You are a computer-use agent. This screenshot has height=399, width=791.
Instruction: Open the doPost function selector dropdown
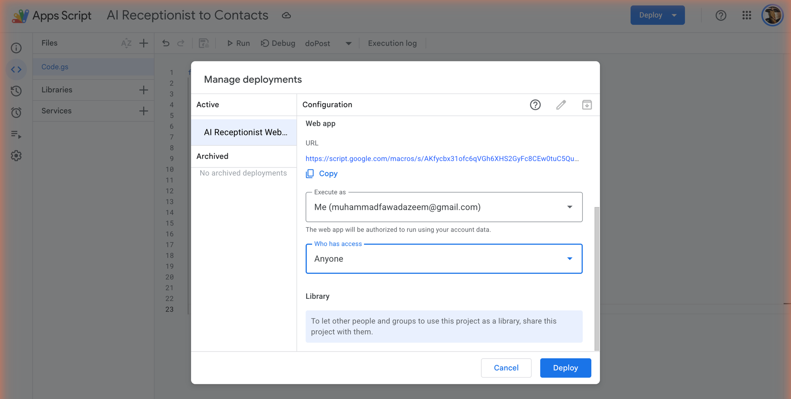click(328, 43)
